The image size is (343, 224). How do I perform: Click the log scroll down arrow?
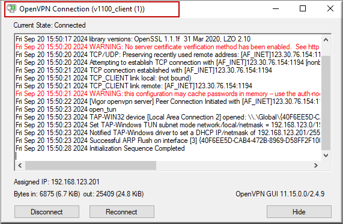[326, 156]
